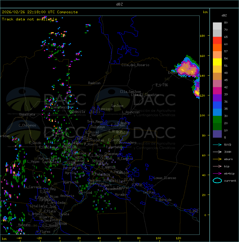Select the 51 dBZ yellow color swatch

tap(217, 62)
